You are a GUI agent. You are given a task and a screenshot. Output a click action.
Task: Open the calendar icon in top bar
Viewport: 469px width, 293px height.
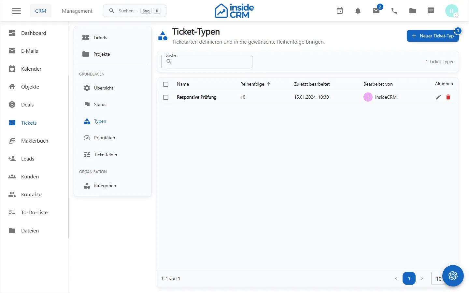[x=340, y=11]
